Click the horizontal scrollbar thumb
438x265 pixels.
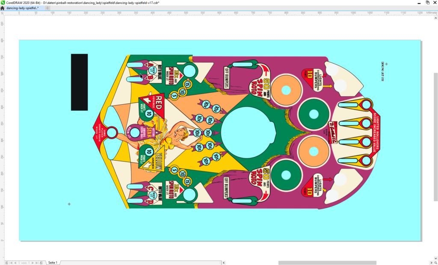coord(327,263)
